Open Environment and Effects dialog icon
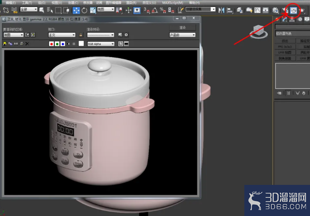Image resolution: width=310 pixels, height=216 pixels. click(x=126, y=35)
